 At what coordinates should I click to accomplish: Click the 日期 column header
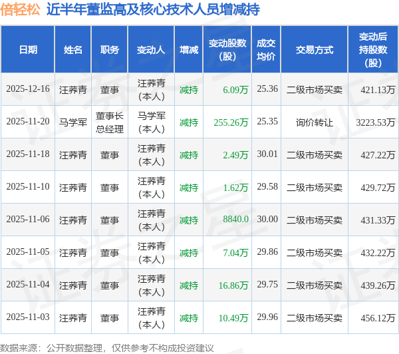tap(28, 50)
